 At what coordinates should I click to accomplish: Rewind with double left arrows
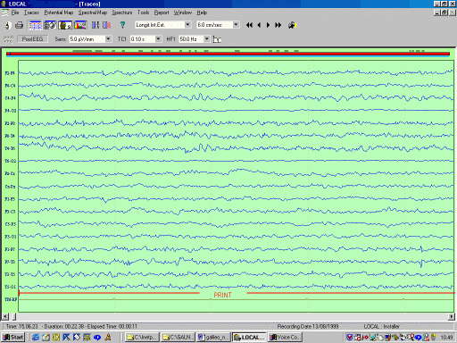pyautogui.click(x=249, y=25)
